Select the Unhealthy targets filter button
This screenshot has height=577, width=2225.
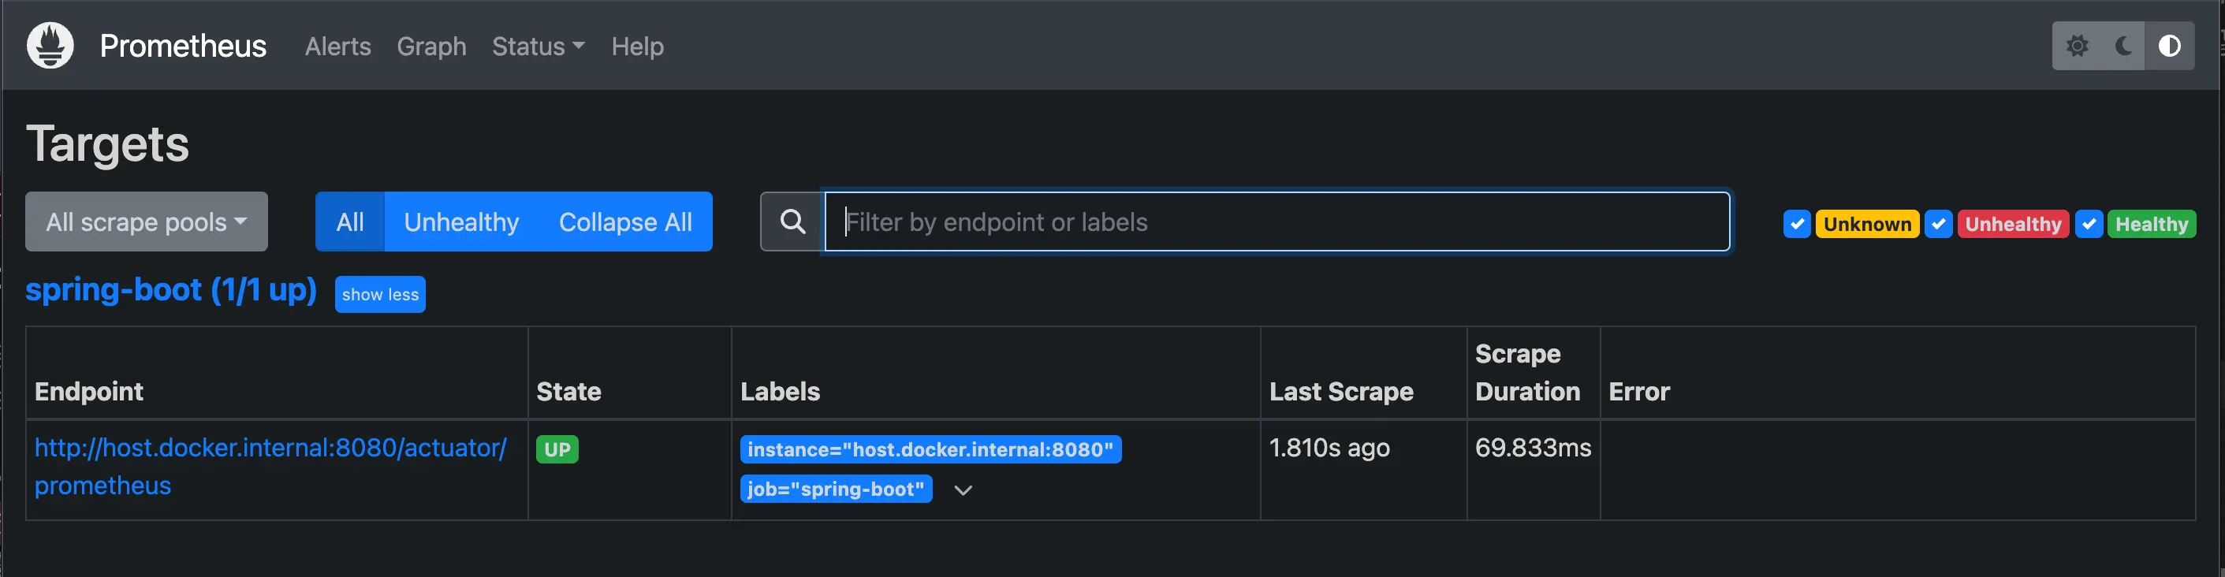[x=461, y=222]
